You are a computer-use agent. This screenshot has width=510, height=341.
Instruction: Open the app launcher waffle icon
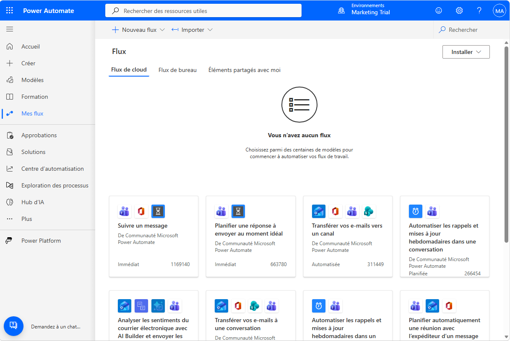10,10
